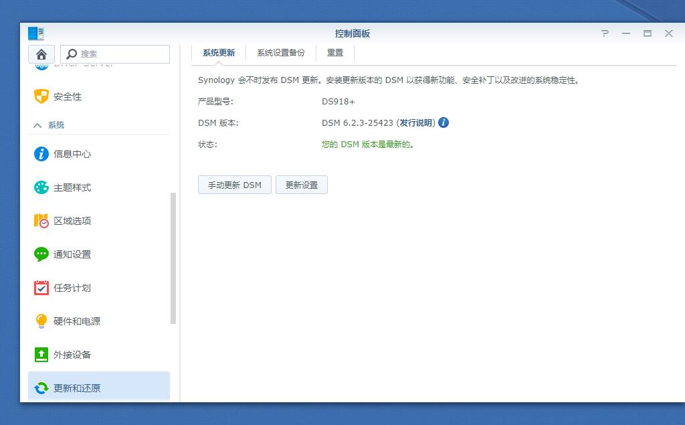Switch to the 重置 tab
The image size is (685, 425).
point(334,53)
